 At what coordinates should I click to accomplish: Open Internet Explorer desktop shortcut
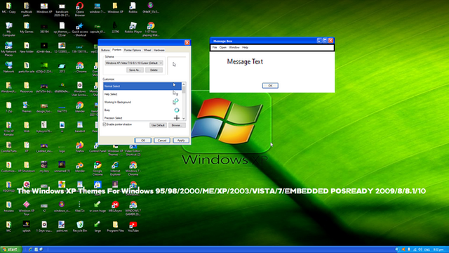(x=115, y=168)
